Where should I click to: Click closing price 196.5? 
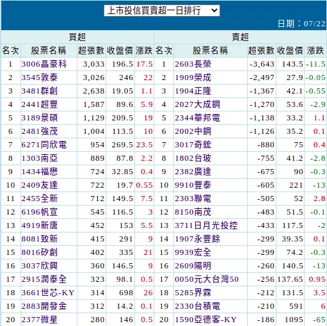pyautogui.click(x=122, y=64)
